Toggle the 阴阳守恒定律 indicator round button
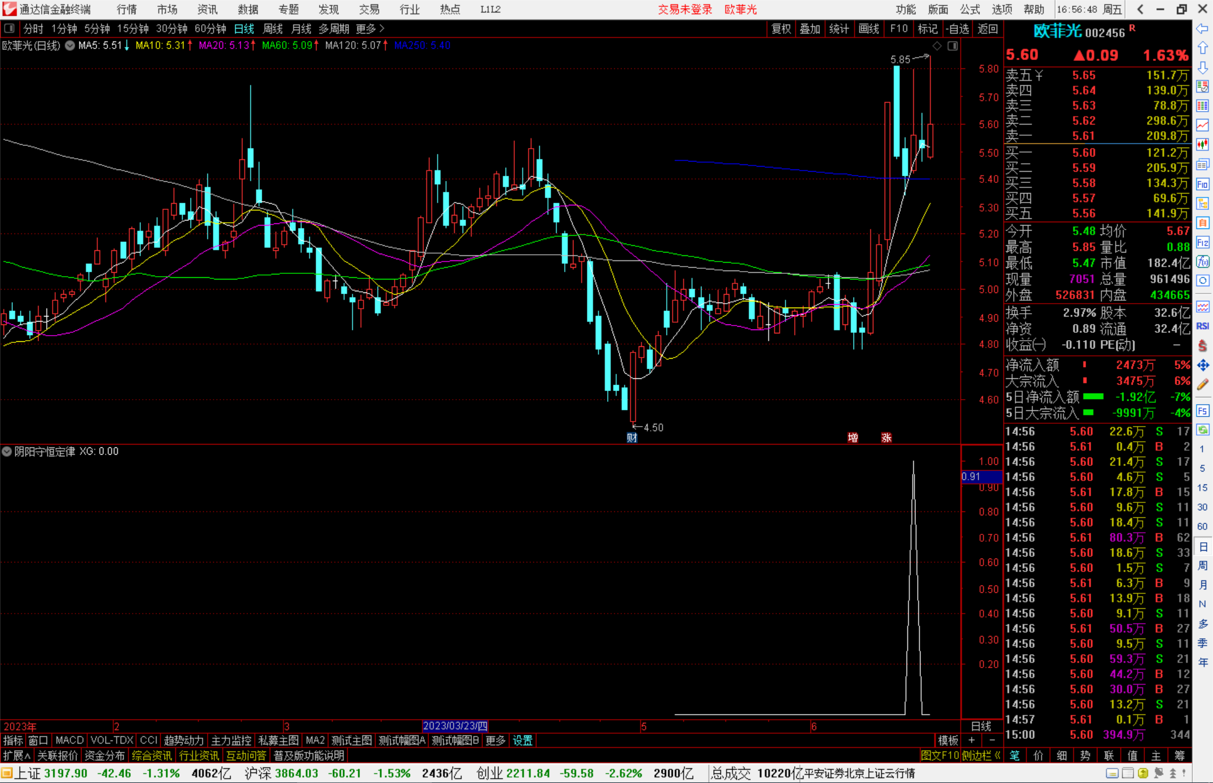This screenshot has height=783, width=1213. tap(7, 451)
